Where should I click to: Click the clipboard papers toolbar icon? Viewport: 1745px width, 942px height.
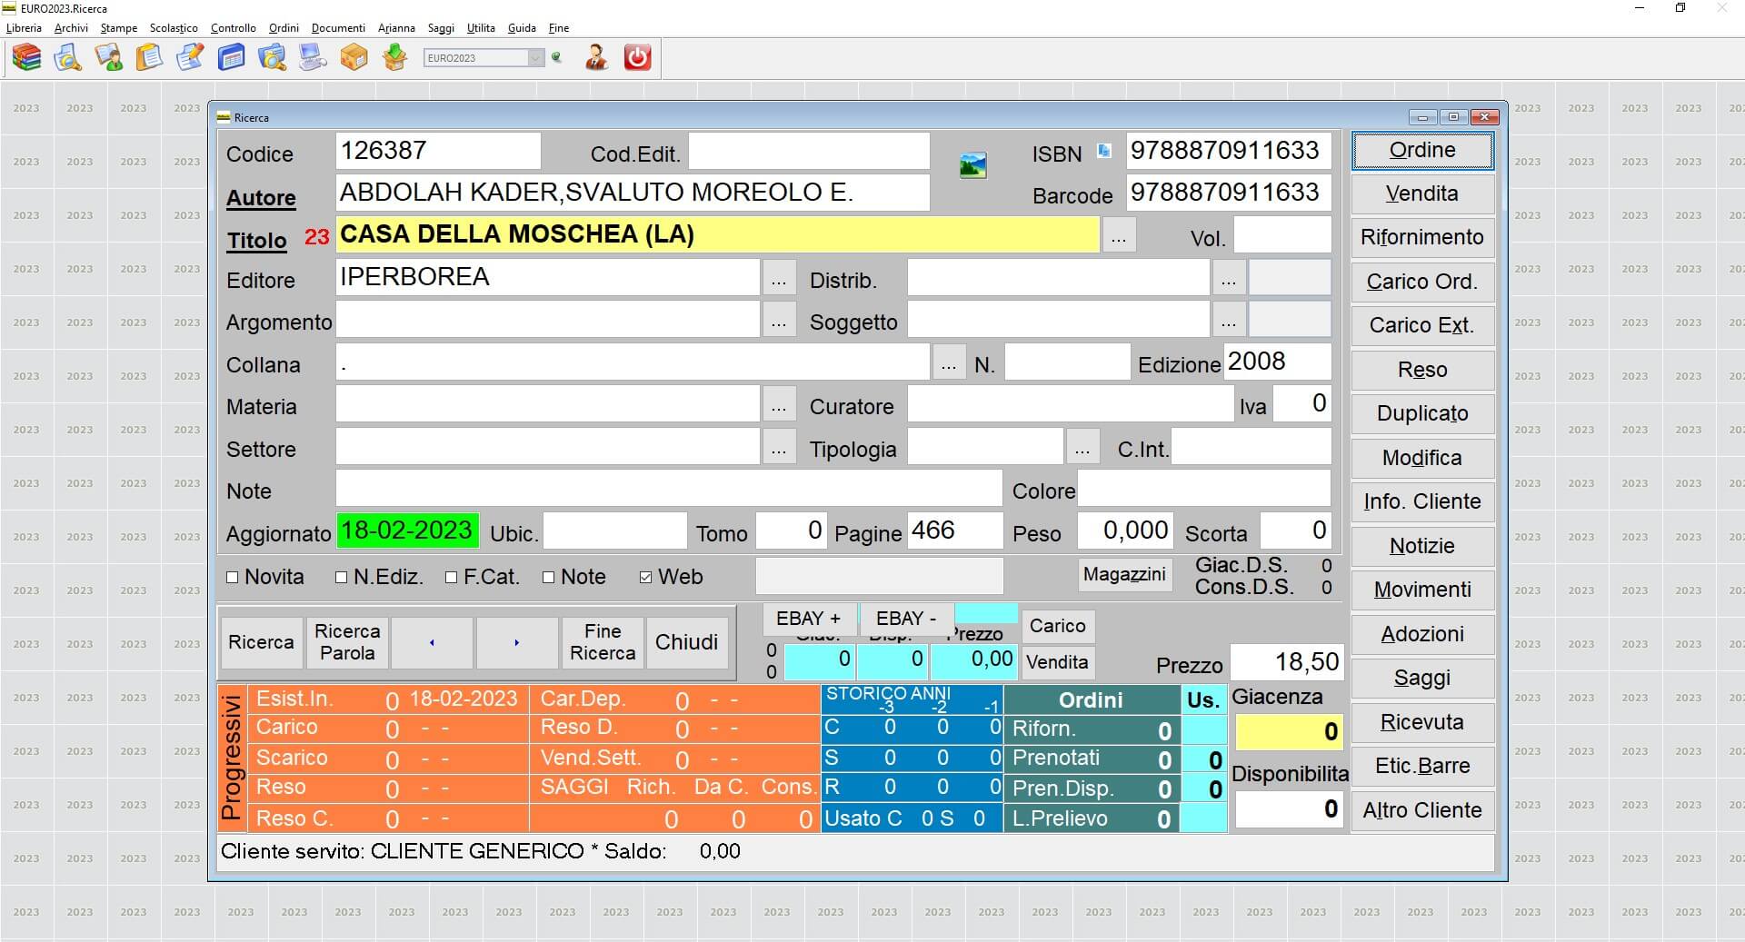point(149,57)
